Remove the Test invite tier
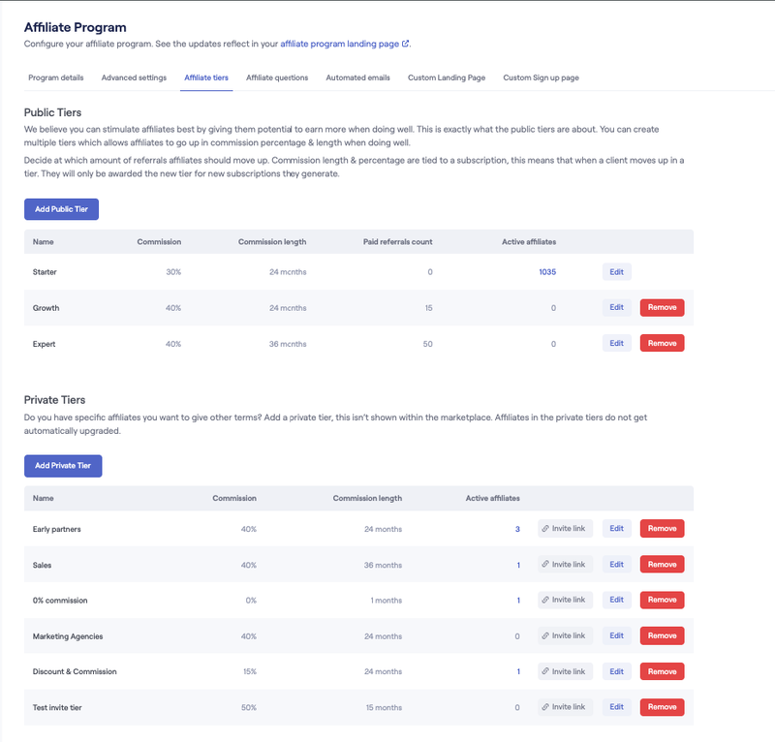Image resolution: width=775 pixels, height=742 pixels. [662, 707]
